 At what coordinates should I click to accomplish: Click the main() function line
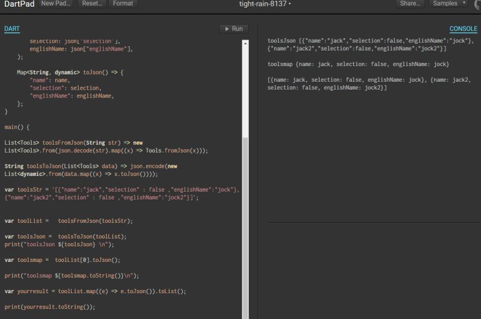pos(17,127)
